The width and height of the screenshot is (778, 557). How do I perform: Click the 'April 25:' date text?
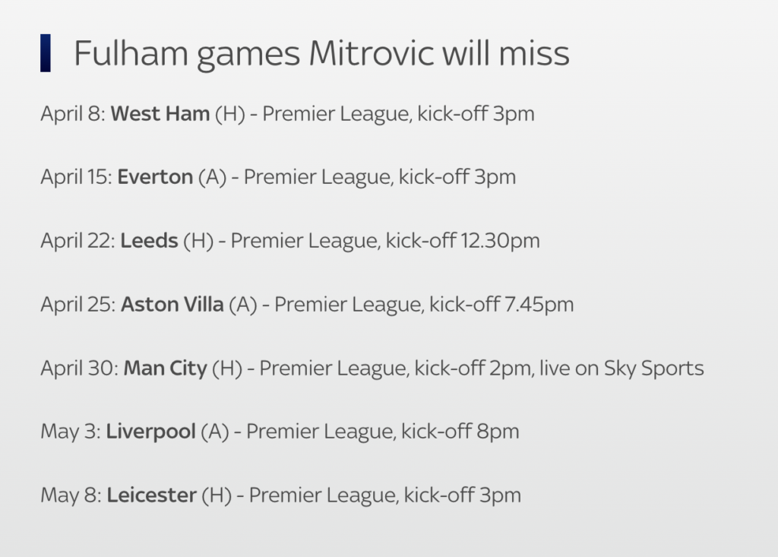pos(78,305)
